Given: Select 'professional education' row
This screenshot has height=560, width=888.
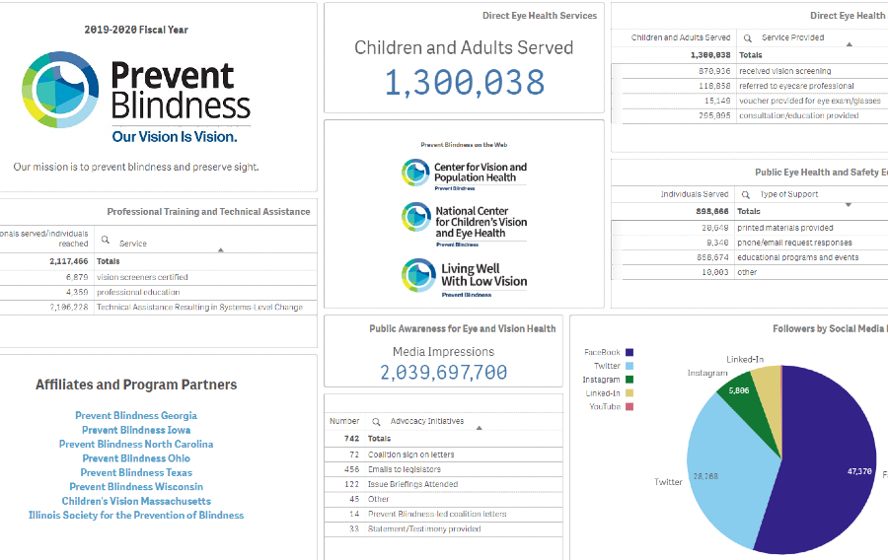Looking at the screenshot, I should [x=159, y=293].
